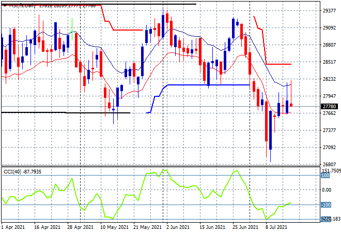Screen dimensions: 341x233
Task: Click the 28 Apr 2021 date label
Action: [x=80, y=227]
